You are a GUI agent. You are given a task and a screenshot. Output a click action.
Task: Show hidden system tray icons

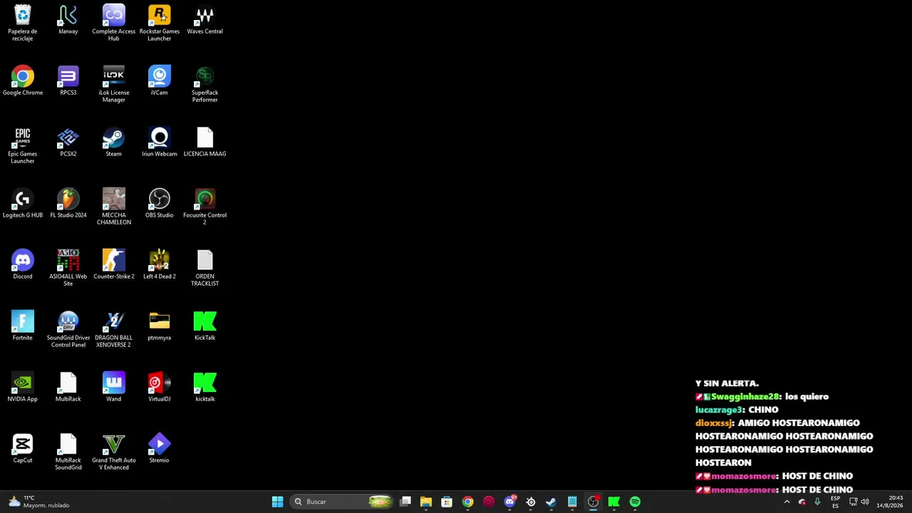tap(787, 502)
